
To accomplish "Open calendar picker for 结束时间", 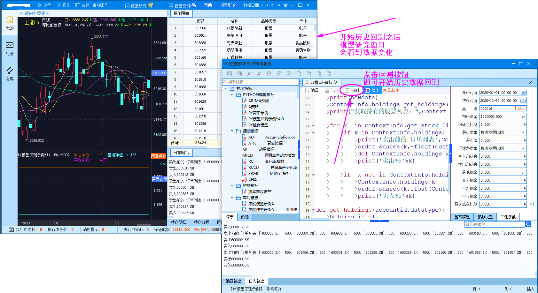I will 523,101.
